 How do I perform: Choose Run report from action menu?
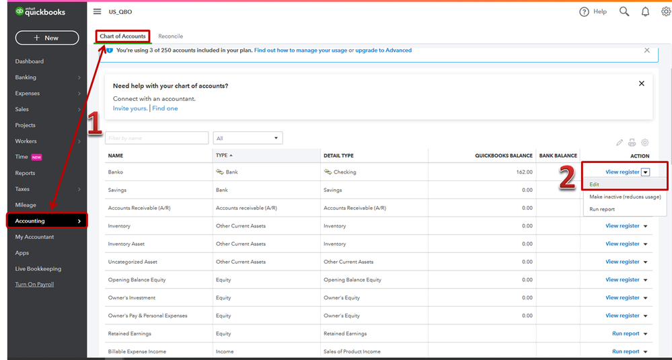coord(602,209)
